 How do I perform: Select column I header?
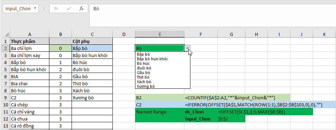tap(279, 34)
